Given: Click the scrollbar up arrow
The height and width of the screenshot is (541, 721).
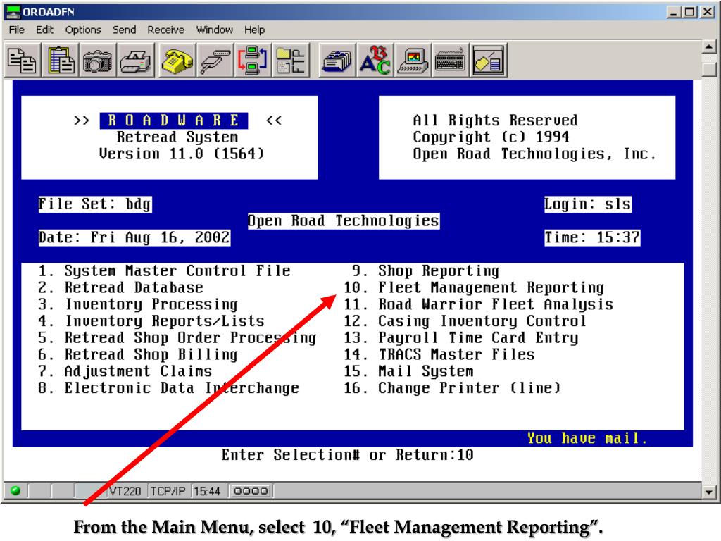Looking at the screenshot, I should click(x=709, y=47).
